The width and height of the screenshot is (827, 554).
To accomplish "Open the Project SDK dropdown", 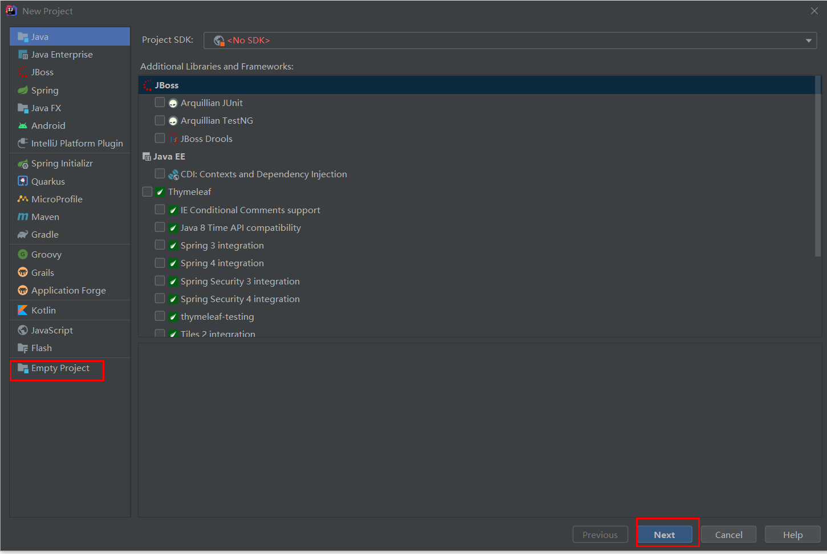I will 510,40.
